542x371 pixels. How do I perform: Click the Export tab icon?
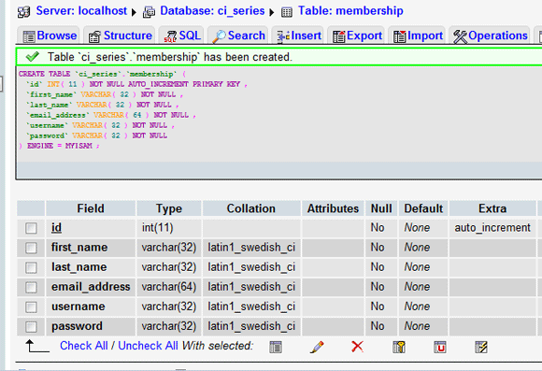click(x=338, y=36)
